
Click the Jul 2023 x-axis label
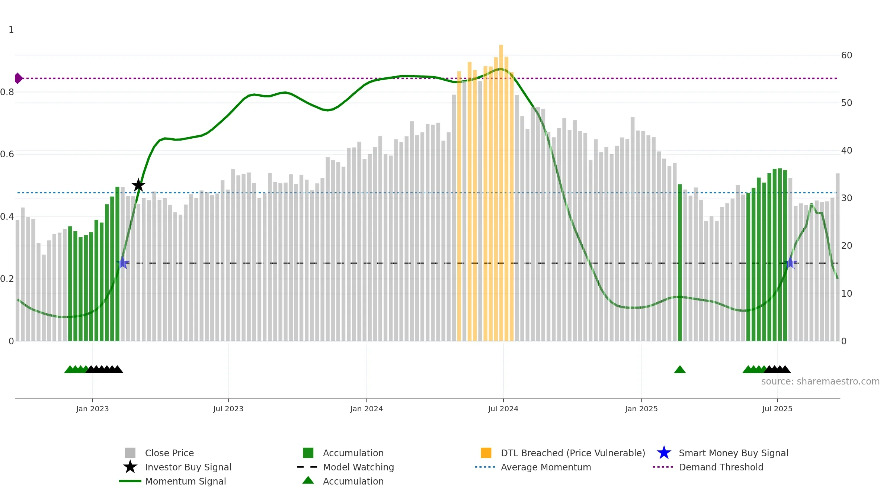(228, 409)
